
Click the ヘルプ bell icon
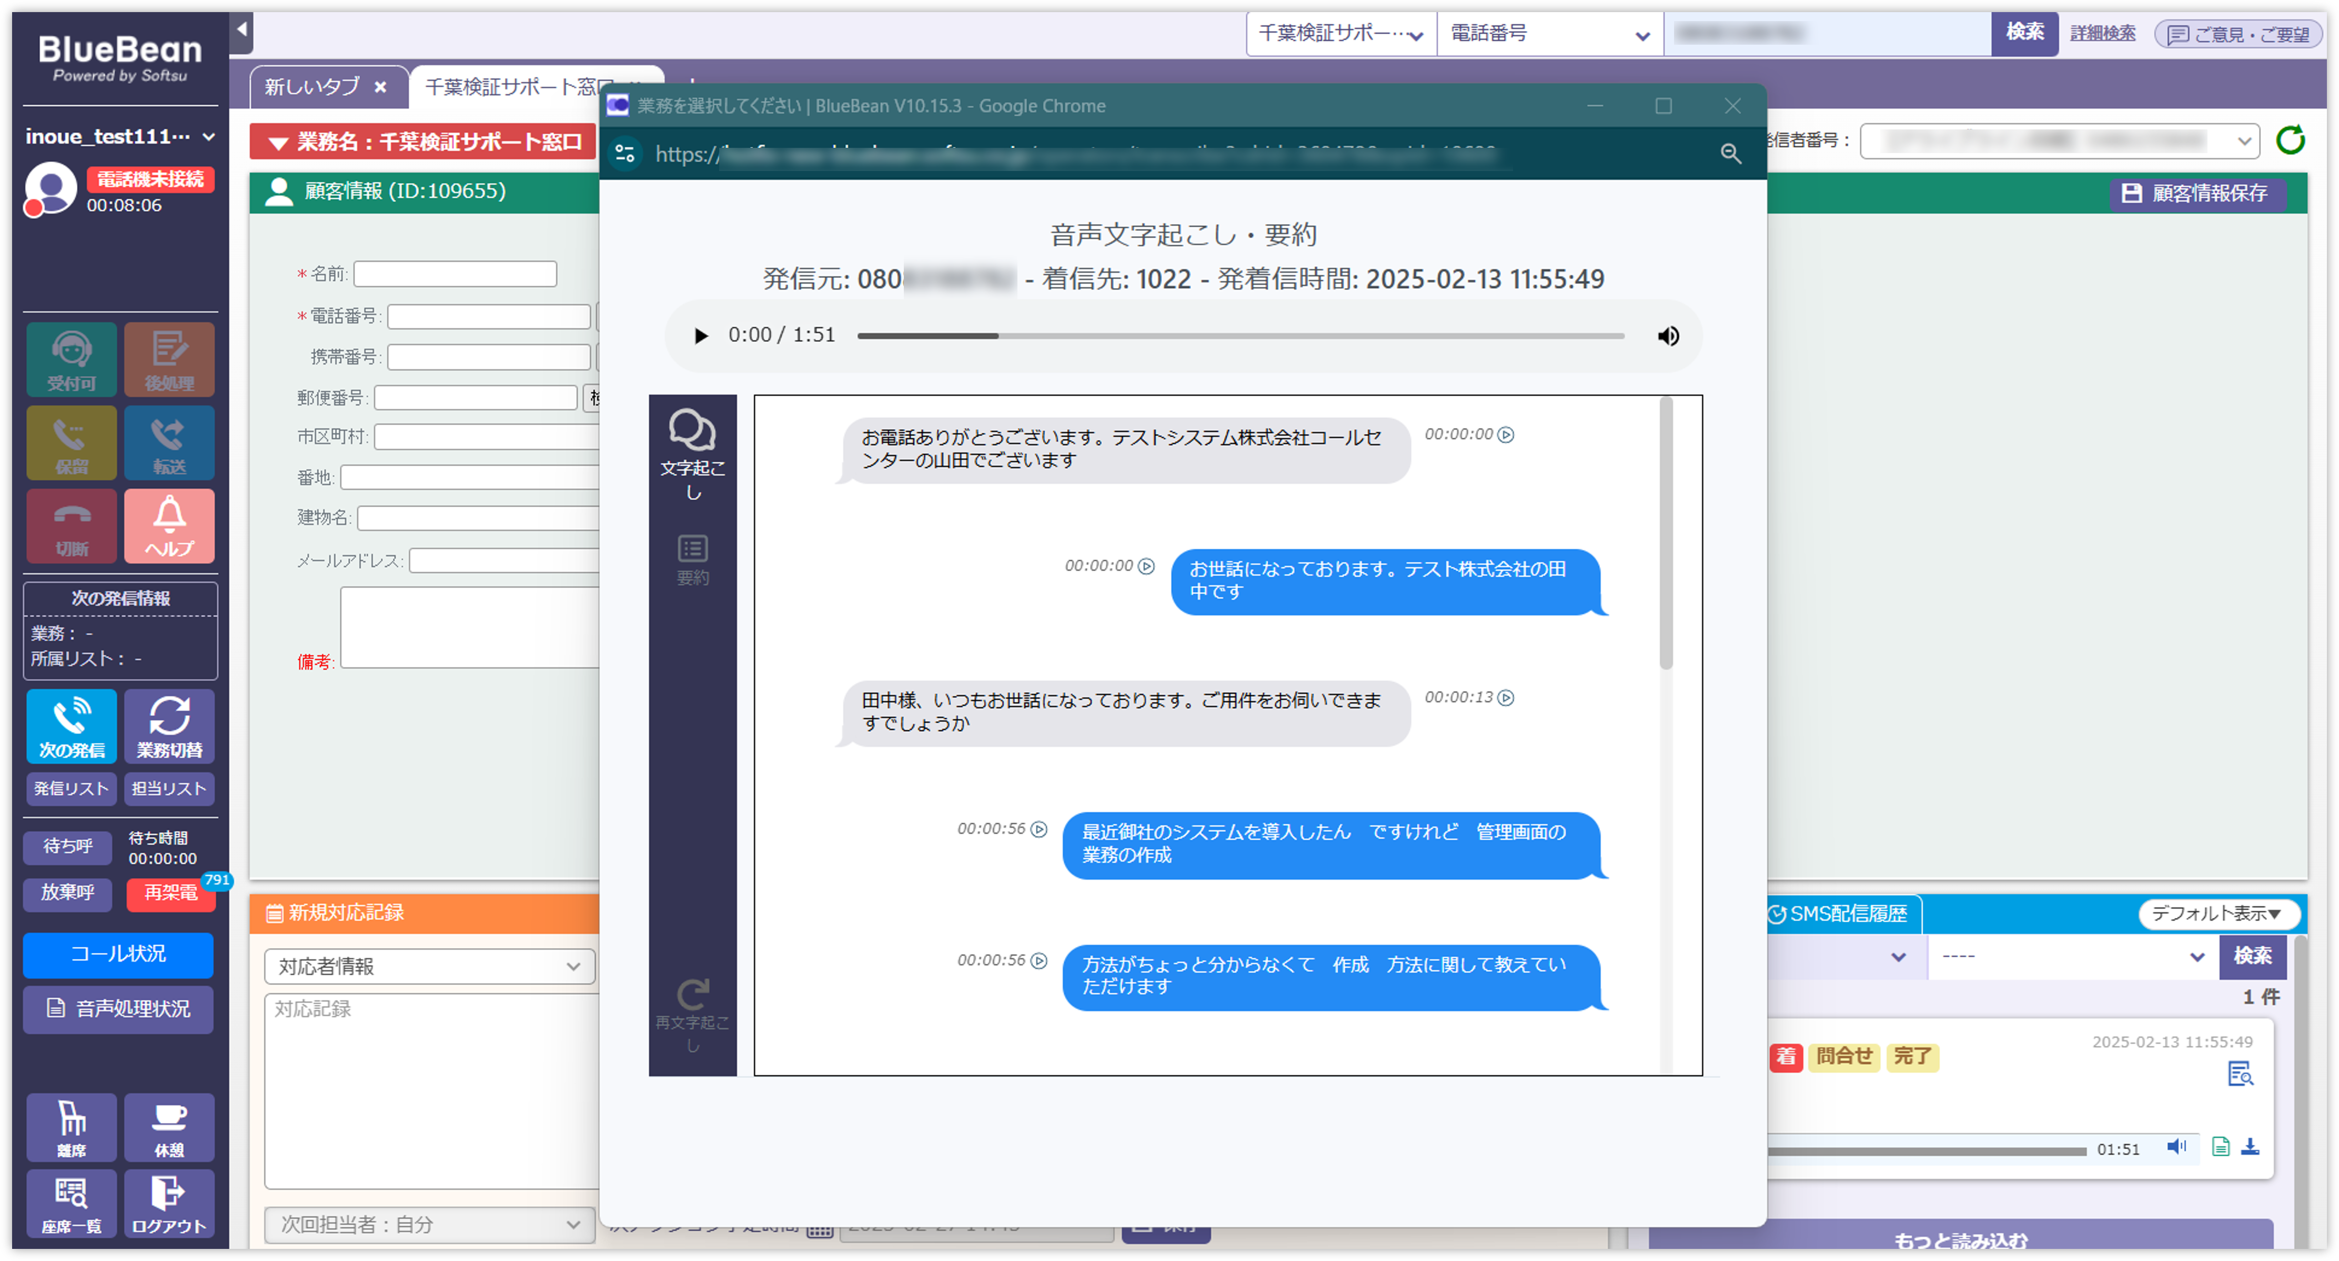pyautogui.click(x=169, y=526)
